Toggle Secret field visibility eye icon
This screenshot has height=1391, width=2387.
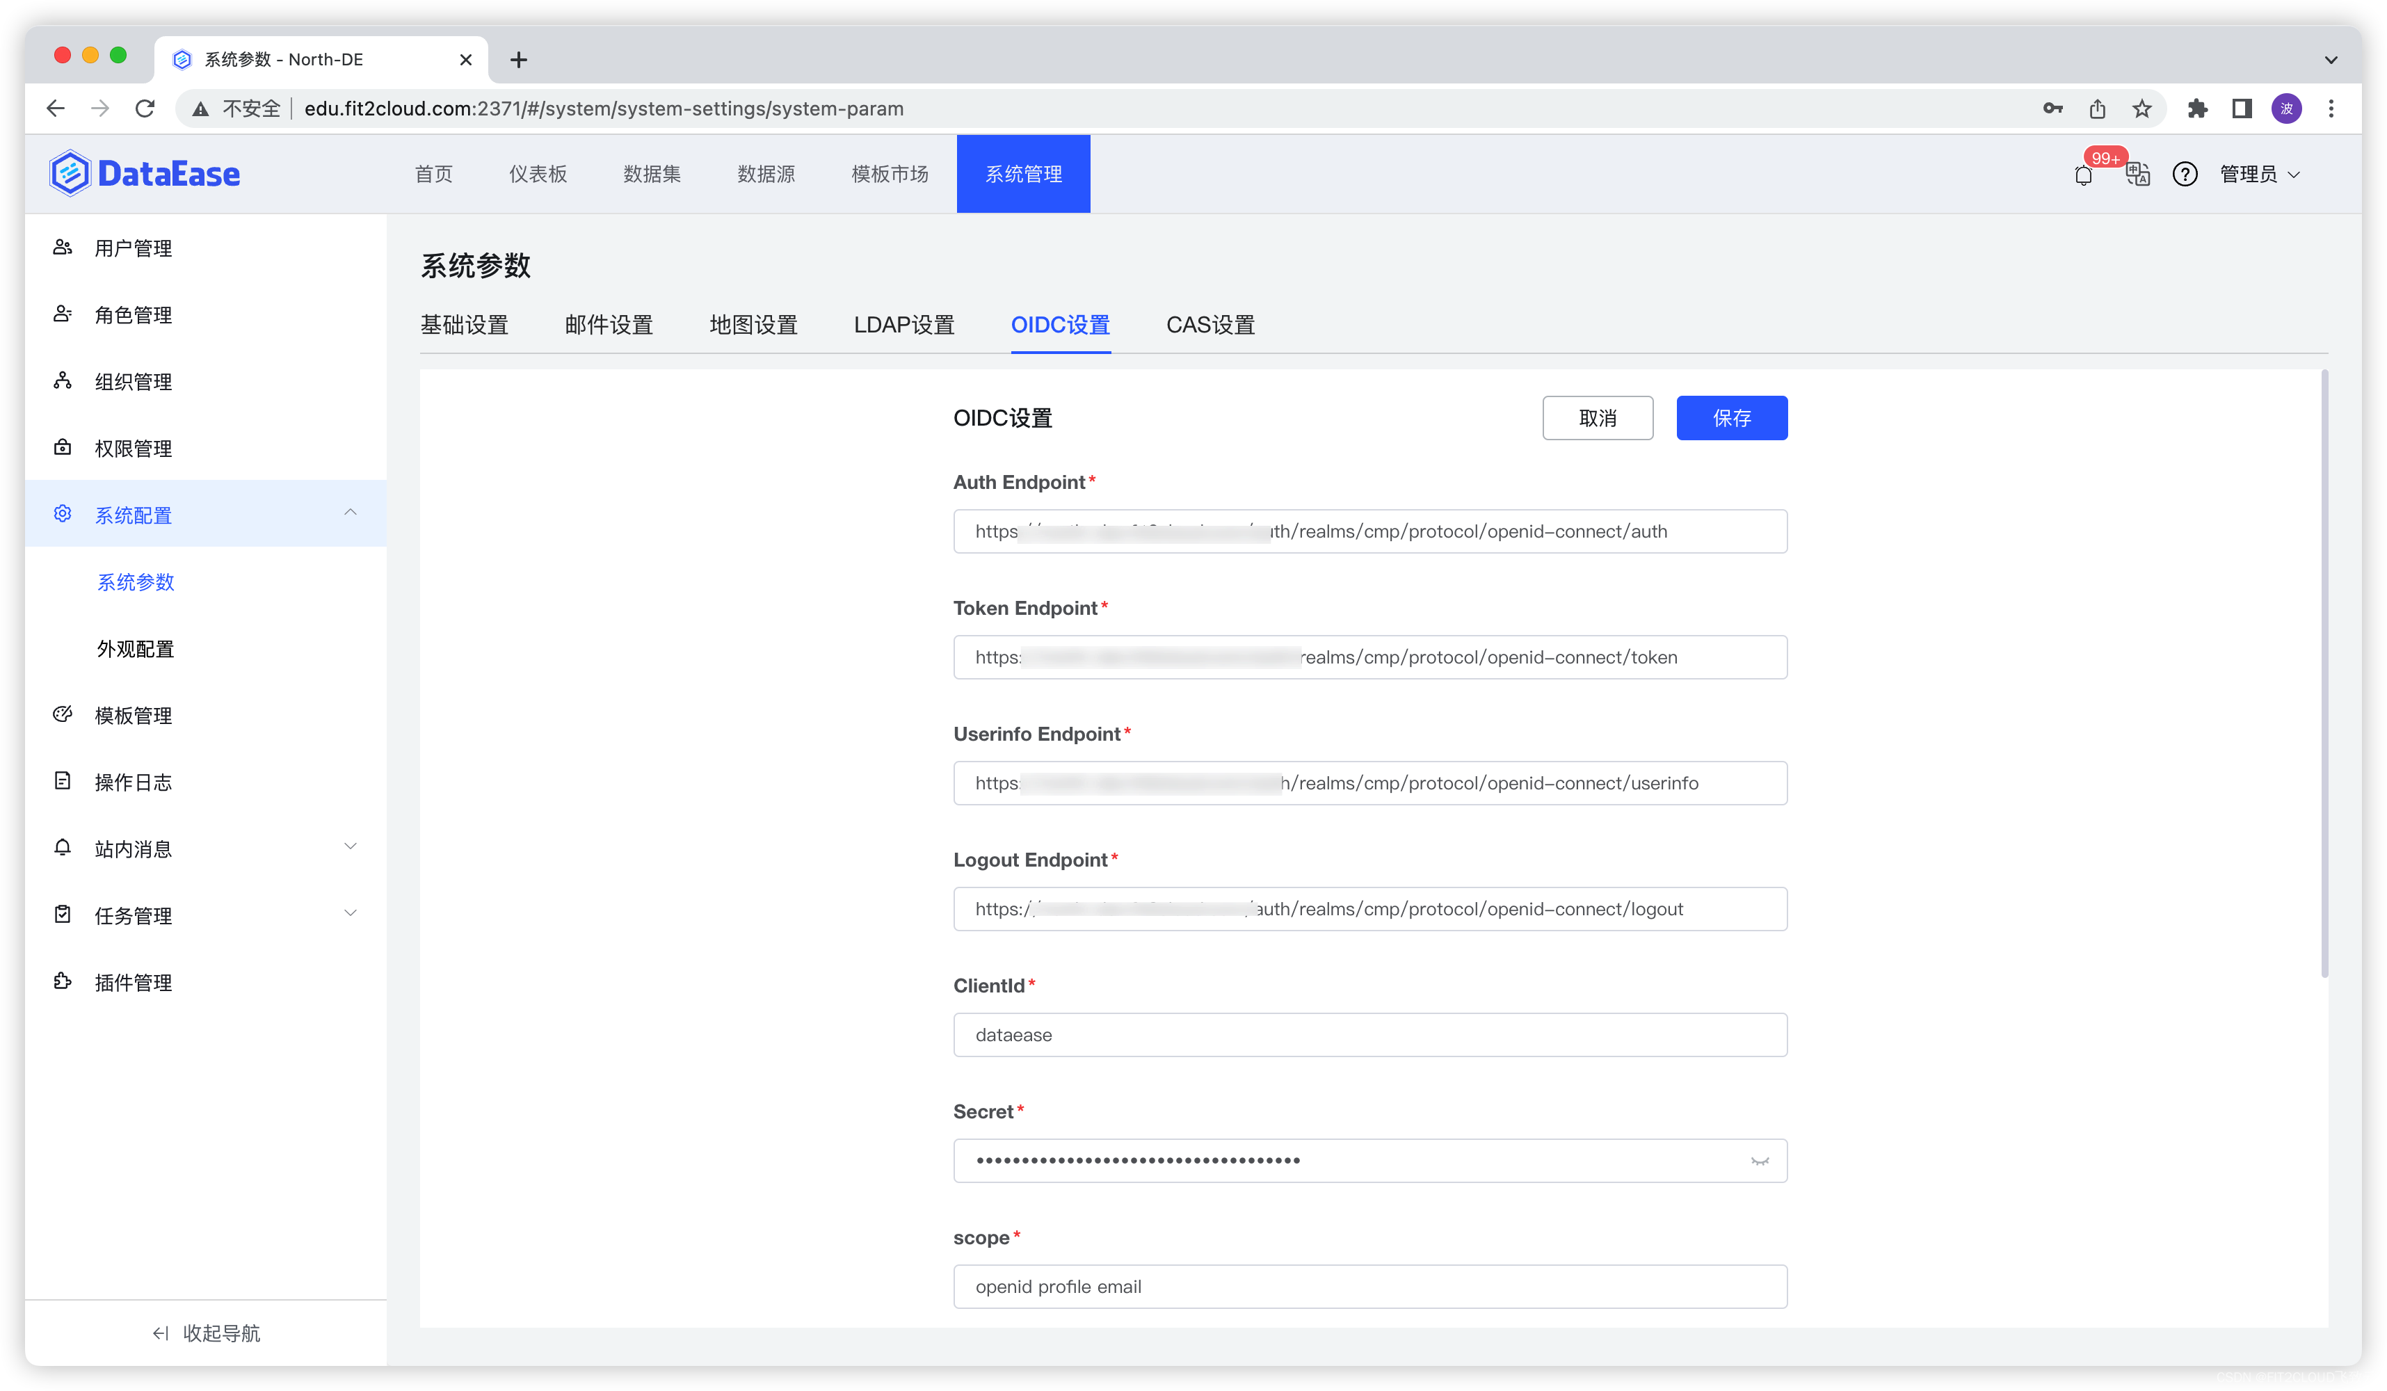pos(1759,1161)
